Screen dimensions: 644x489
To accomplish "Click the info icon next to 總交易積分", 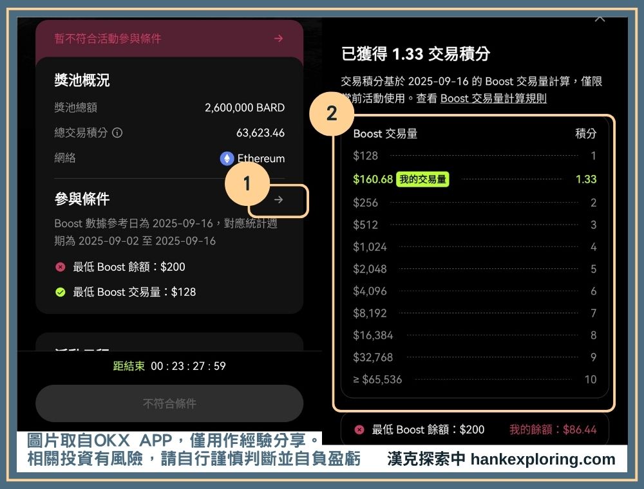I will tap(117, 133).
